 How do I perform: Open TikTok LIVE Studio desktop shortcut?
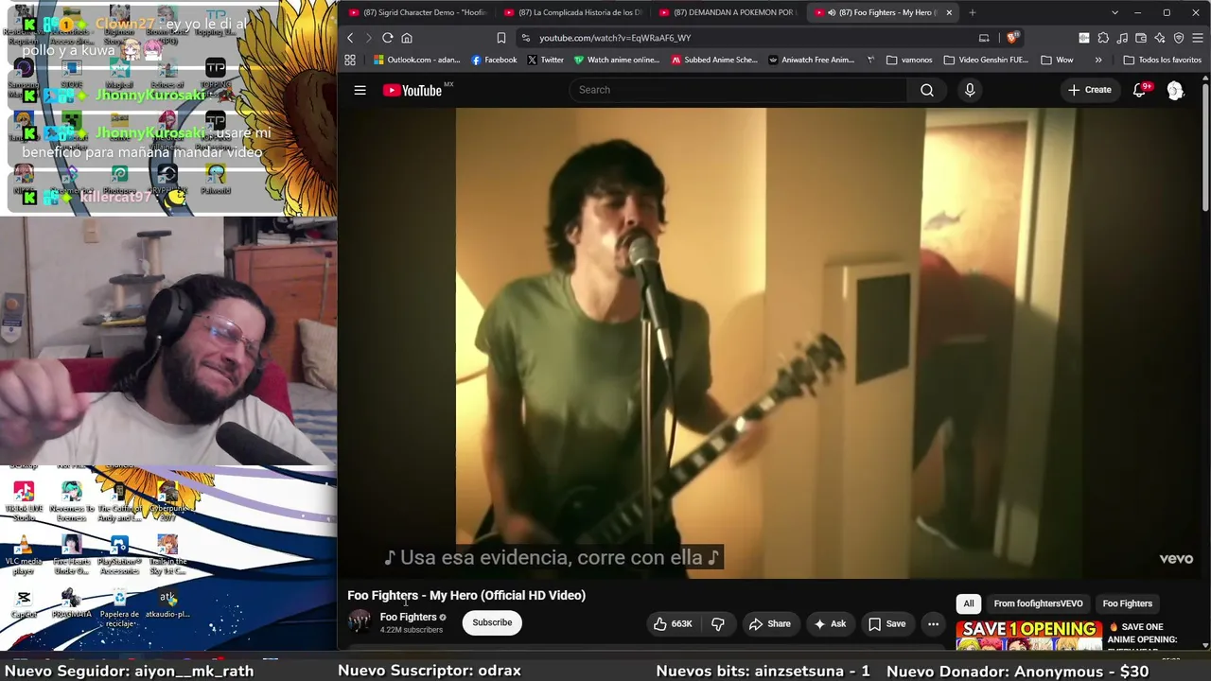[24, 501]
